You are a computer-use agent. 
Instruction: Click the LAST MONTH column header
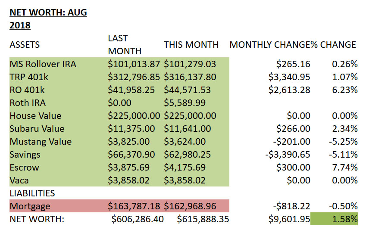[x=124, y=44]
